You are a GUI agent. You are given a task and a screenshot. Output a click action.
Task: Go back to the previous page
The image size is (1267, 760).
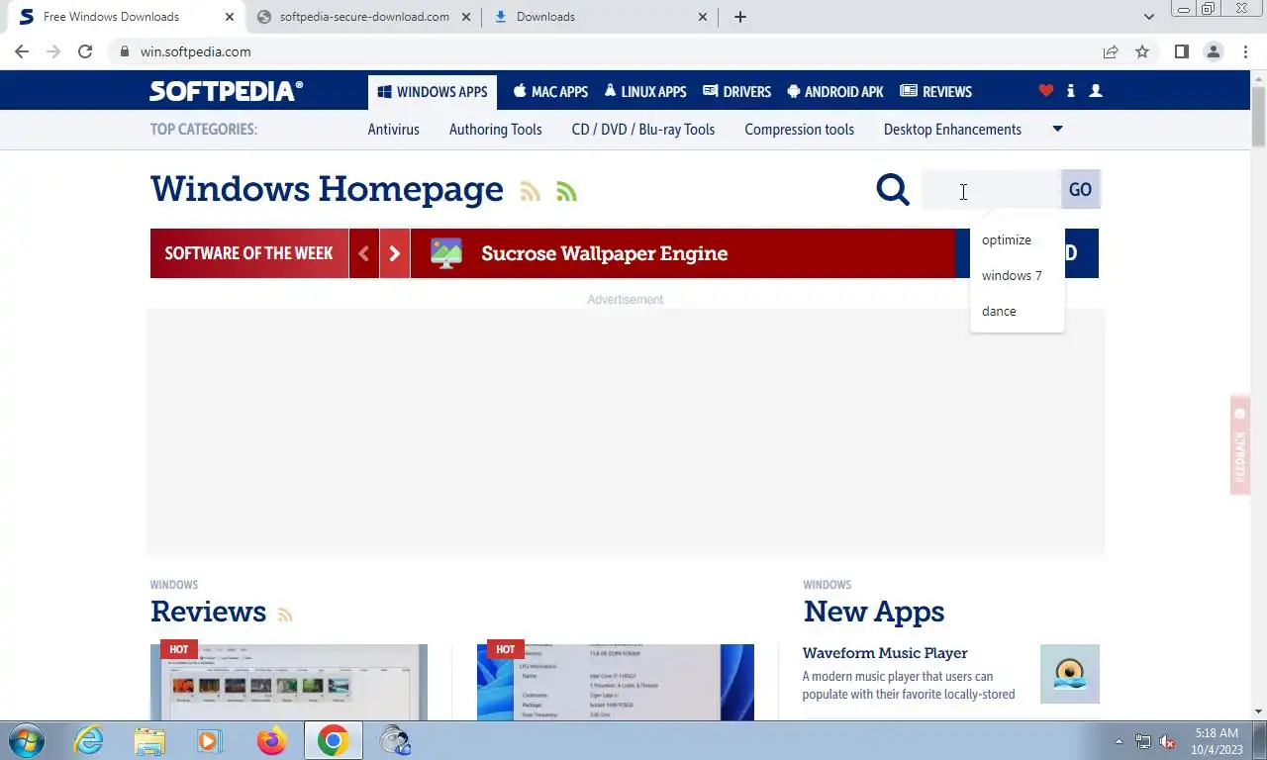22,51
